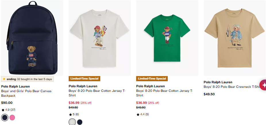Open the tan fishing bear T-shirt image

coord(235,38)
